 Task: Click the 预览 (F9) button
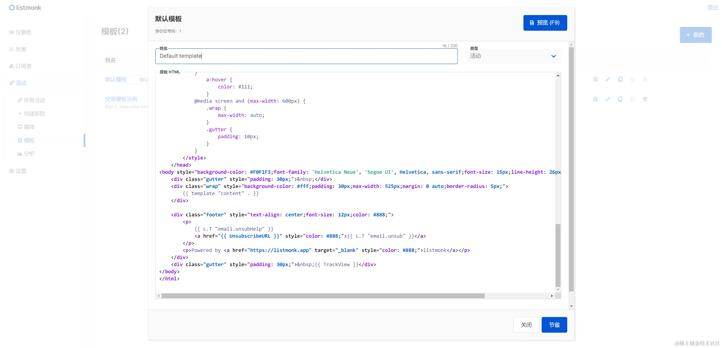click(545, 23)
